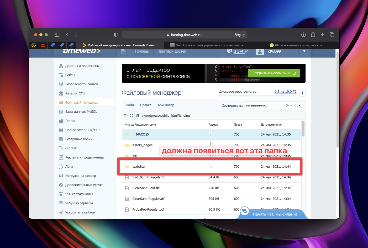This screenshot has width=368, height=248.
Task: Click the Safari share icon
Action: tap(313, 35)
